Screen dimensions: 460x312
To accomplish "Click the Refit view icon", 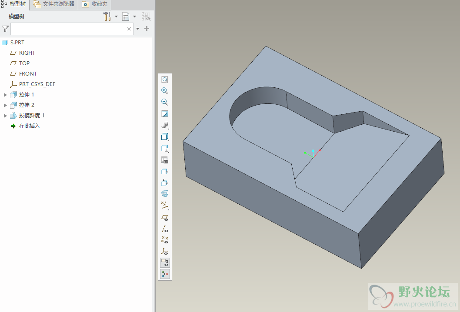I will tap(165, 80).
